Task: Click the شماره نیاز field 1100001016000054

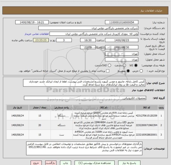Action: click(122, 22)
